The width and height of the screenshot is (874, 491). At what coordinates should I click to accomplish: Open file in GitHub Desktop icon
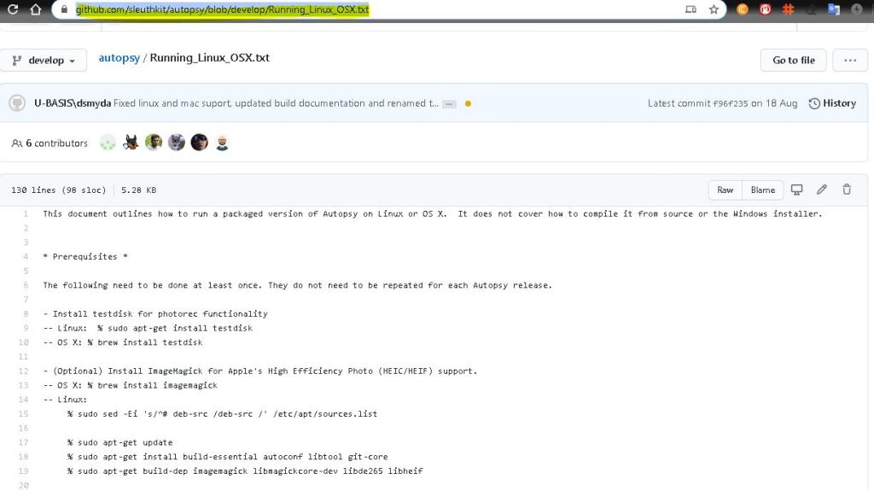(x=797, y=190)
